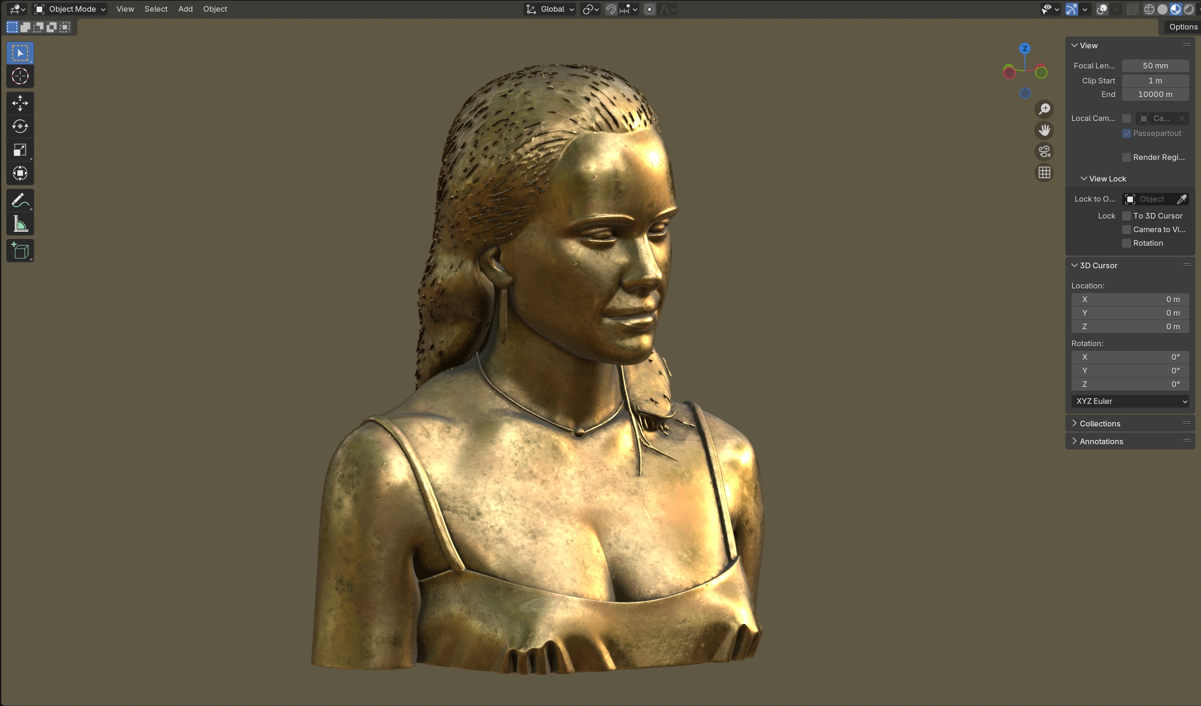Disable the Passepartout checkbox
1201x706 pixels.
point(1127,133)
